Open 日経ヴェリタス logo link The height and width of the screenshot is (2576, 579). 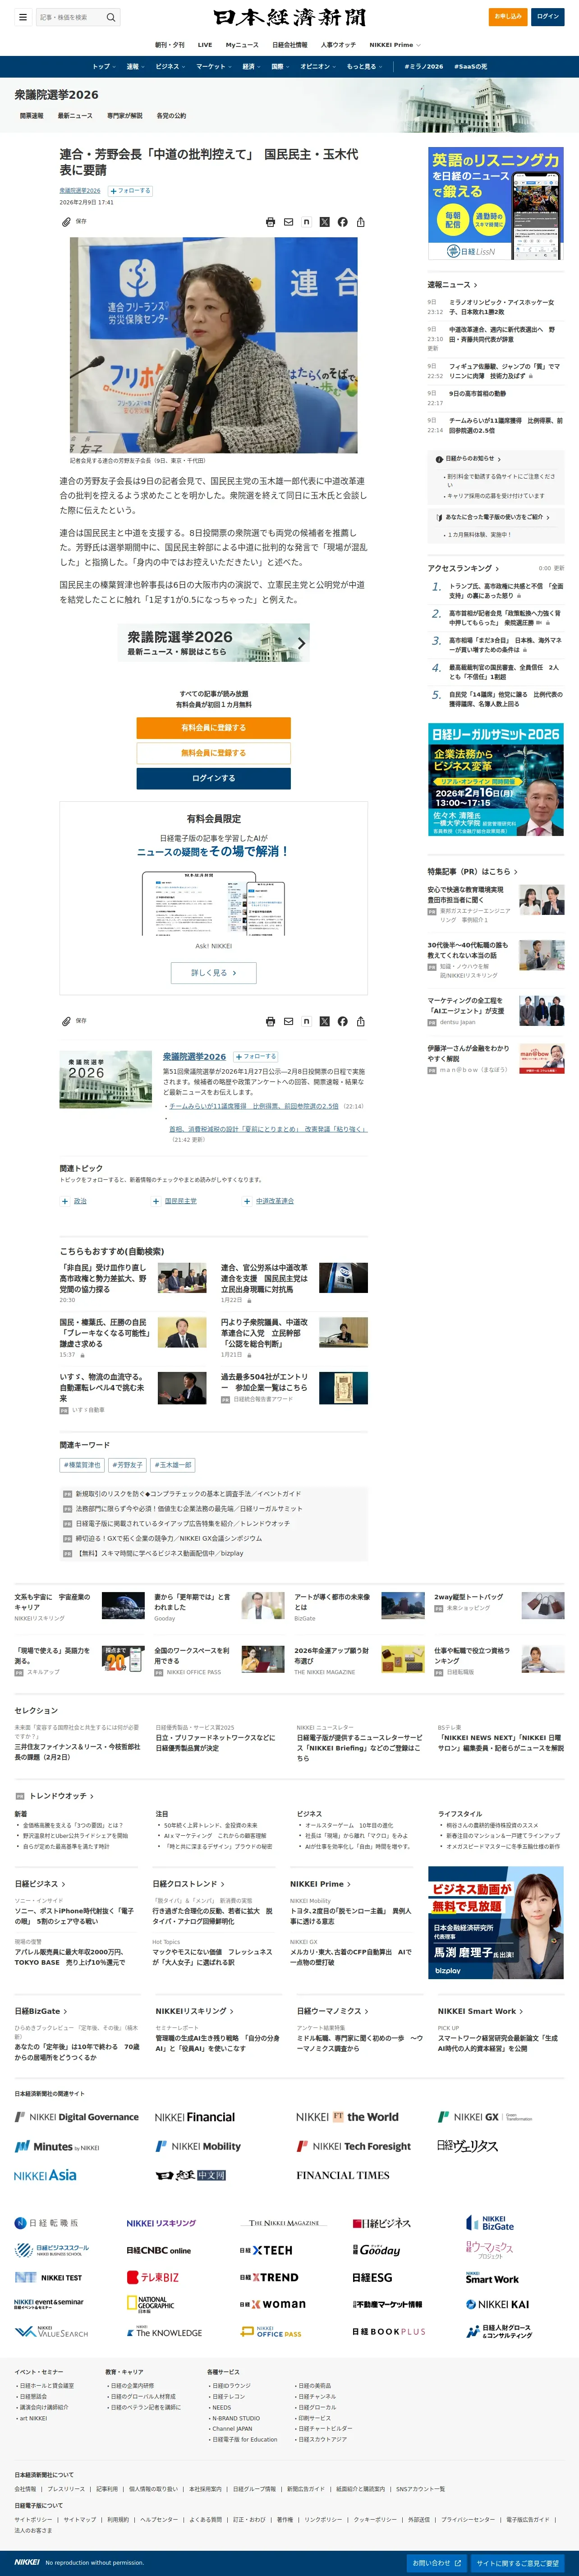point(467,2146)
